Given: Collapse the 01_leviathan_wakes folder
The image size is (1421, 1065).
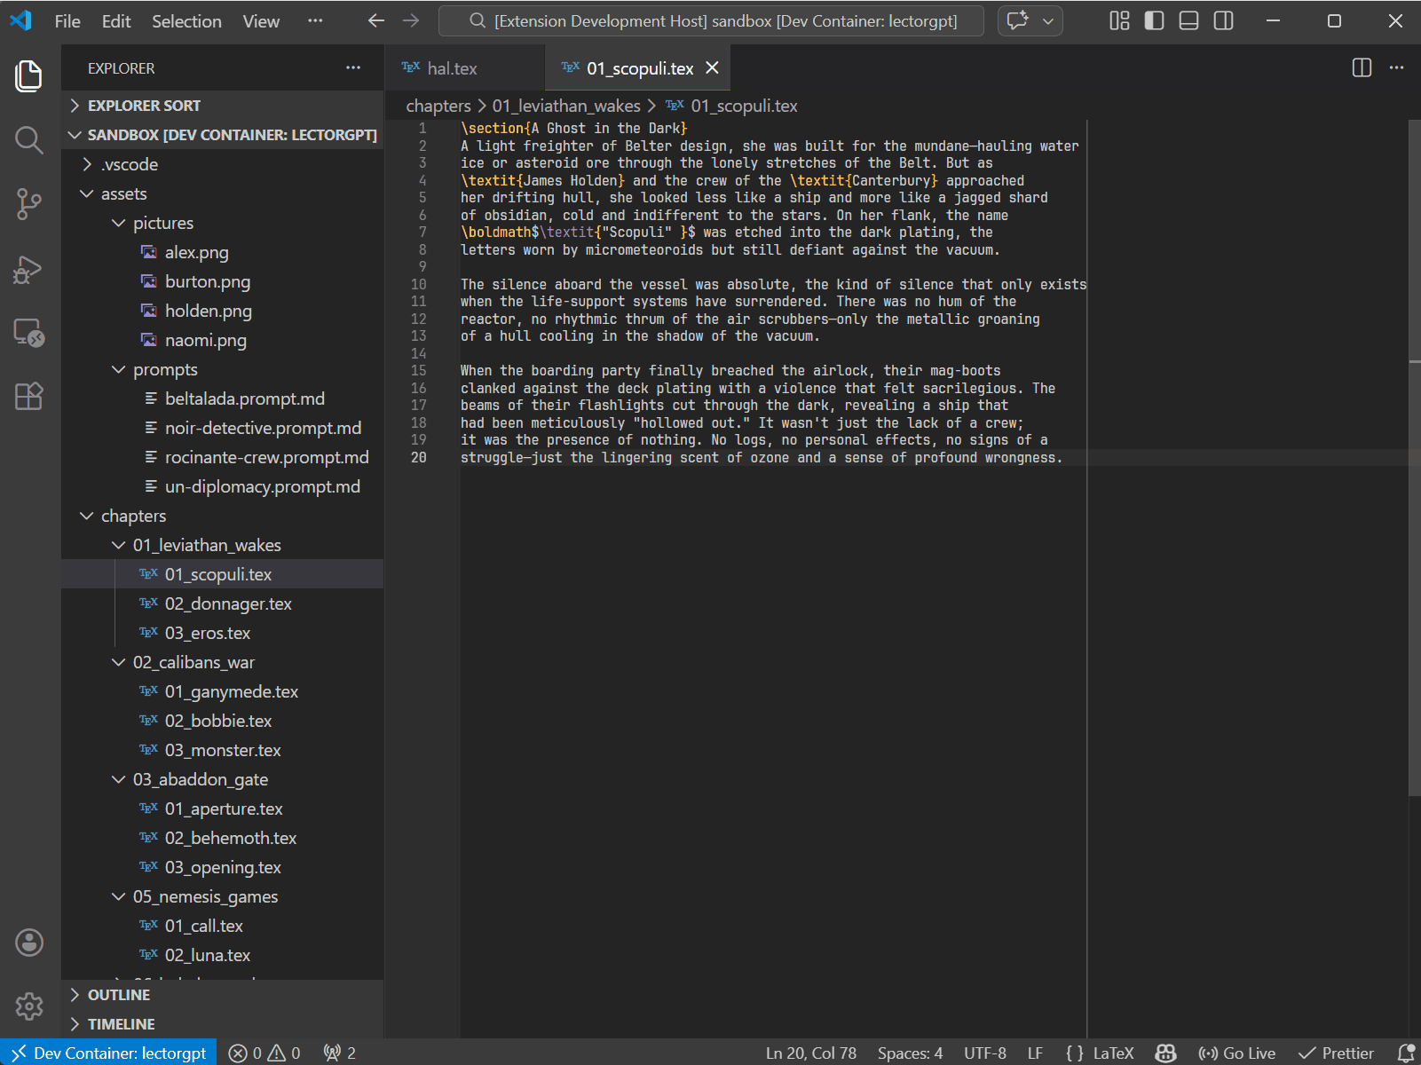Looking at the screenshot, I should coord(222,545).
